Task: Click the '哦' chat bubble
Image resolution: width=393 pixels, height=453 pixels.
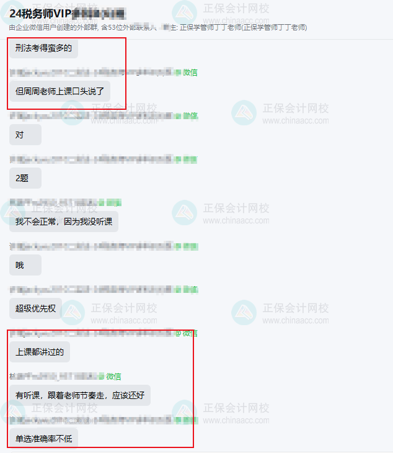Action: click(x=25, y=265)
